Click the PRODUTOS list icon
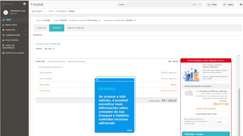The width and height of the screenshot is (243, 136). (3, 30)
